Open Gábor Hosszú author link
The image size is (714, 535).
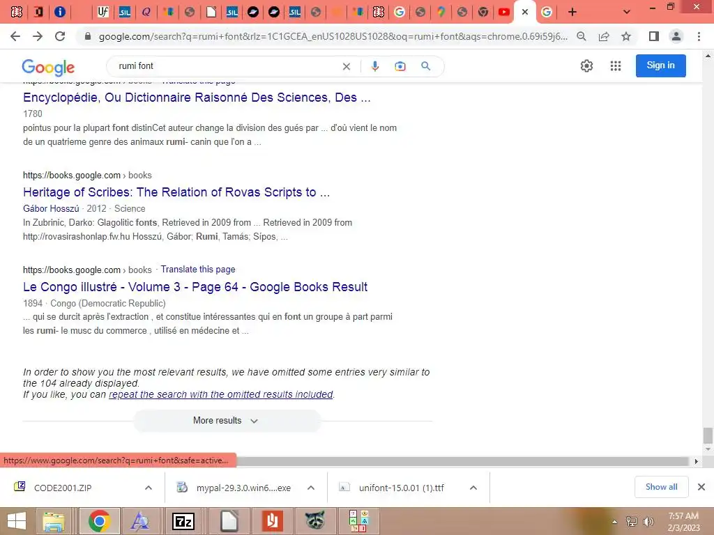click(x=51, y=208)
